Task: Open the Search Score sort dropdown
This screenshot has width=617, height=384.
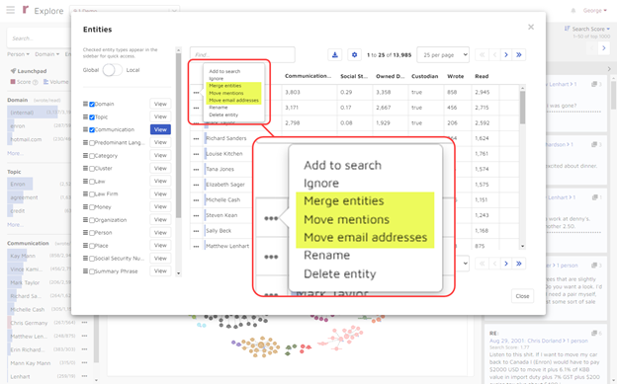Action: click(587, 29)
